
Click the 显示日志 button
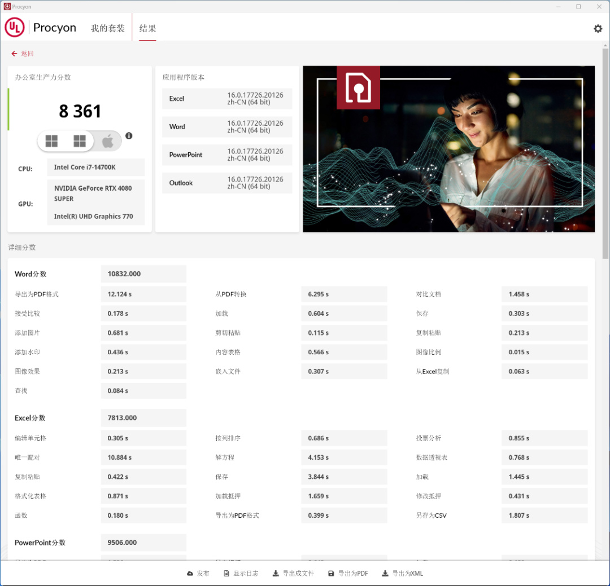coord(241,574)
